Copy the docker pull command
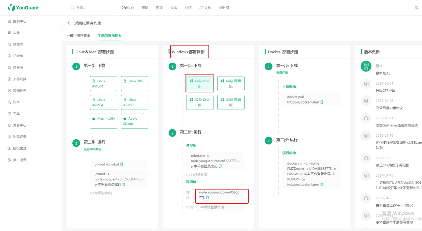The width and height of the screenshot is (422, 231). click(x=322, y=102)
